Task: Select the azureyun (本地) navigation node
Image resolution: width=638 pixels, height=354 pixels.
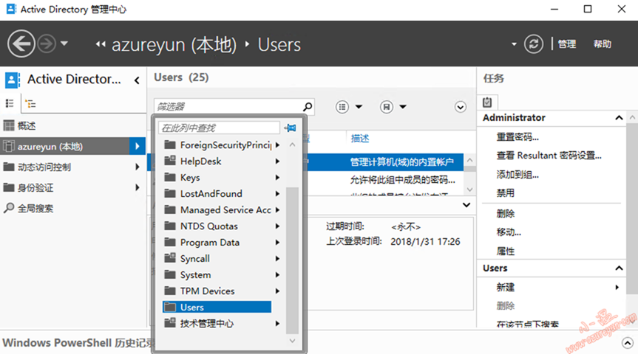Action: (65, 146)
